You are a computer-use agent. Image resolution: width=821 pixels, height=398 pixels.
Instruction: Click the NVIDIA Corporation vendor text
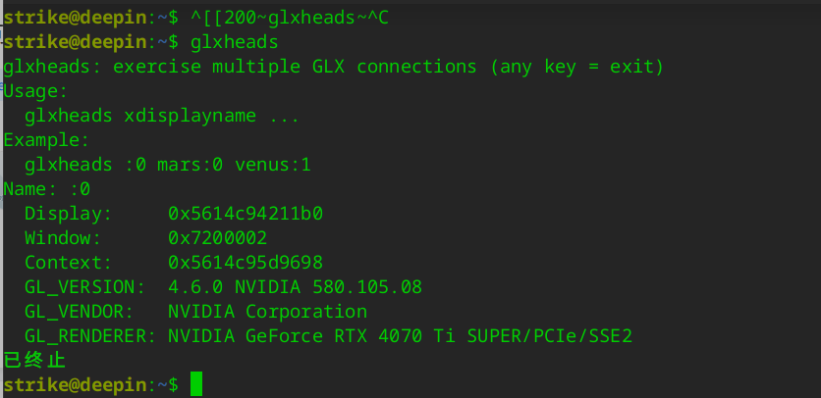coord(267,312)
